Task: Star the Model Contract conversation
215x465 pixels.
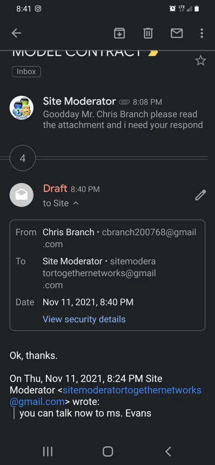Action: click(x=201, y=60)
